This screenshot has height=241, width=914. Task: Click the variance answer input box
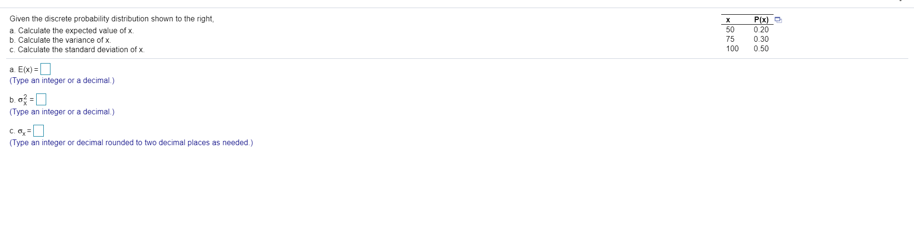tap(41, 100)
